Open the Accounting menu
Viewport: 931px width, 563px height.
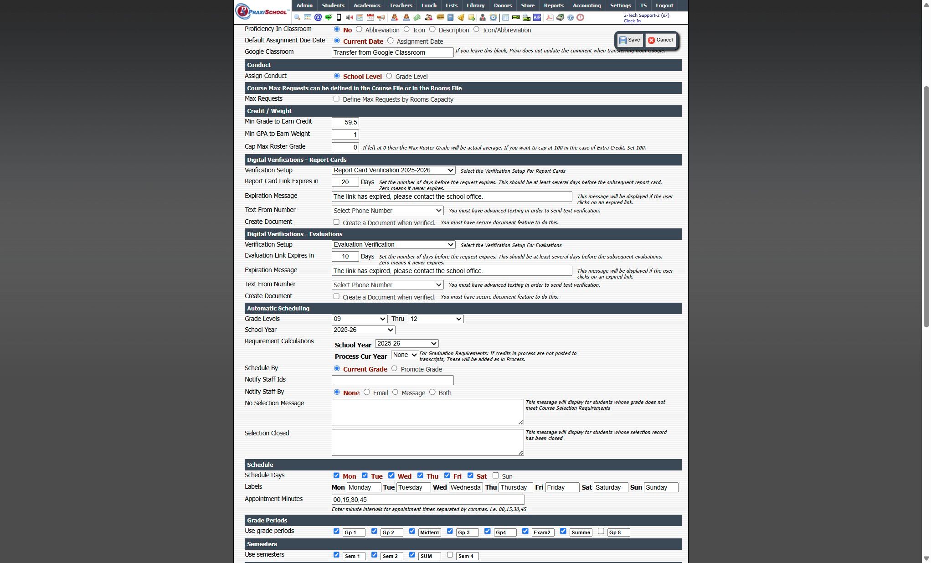coord(586,5)
